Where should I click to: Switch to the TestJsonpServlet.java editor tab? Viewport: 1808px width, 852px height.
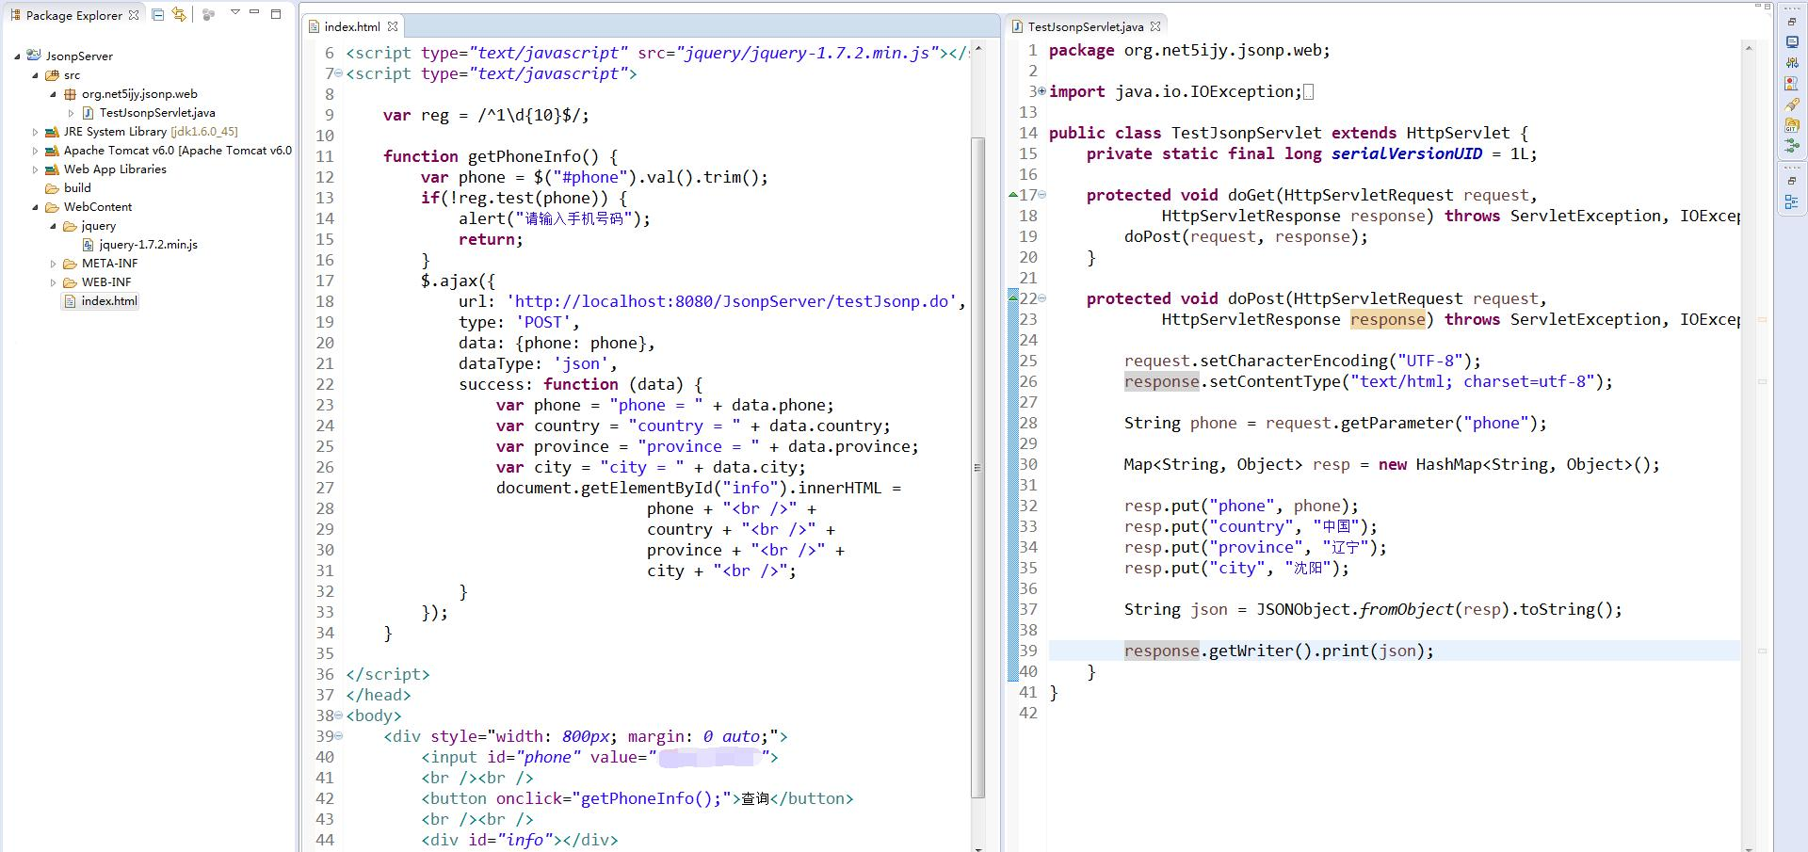pos(1085,26)
